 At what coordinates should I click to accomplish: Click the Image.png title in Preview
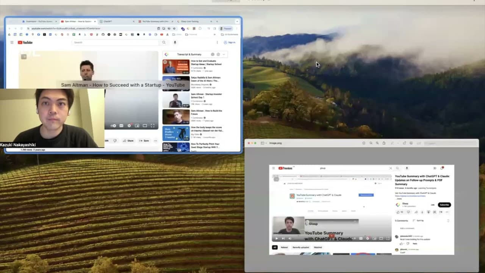[275, 143]
